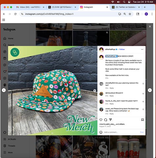Open Reels icon in sidebar

coord(5,58)
